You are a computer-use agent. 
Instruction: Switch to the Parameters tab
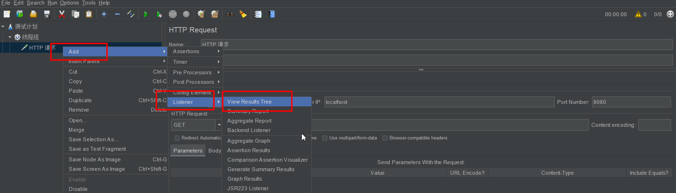tap(188, 151)
